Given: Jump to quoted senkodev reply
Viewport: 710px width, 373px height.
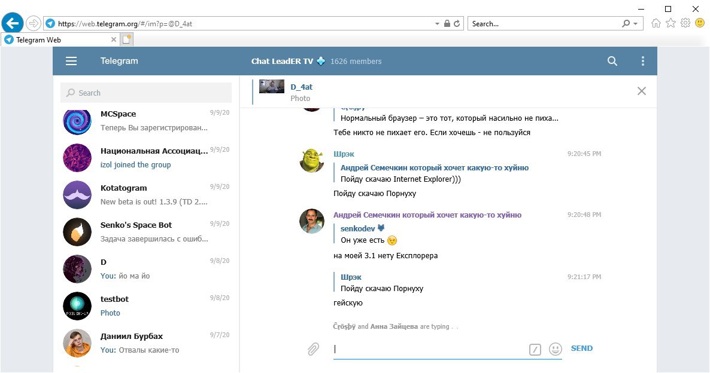Looking at the screenshot, I should pyautogui.click(x=366, y=234).
